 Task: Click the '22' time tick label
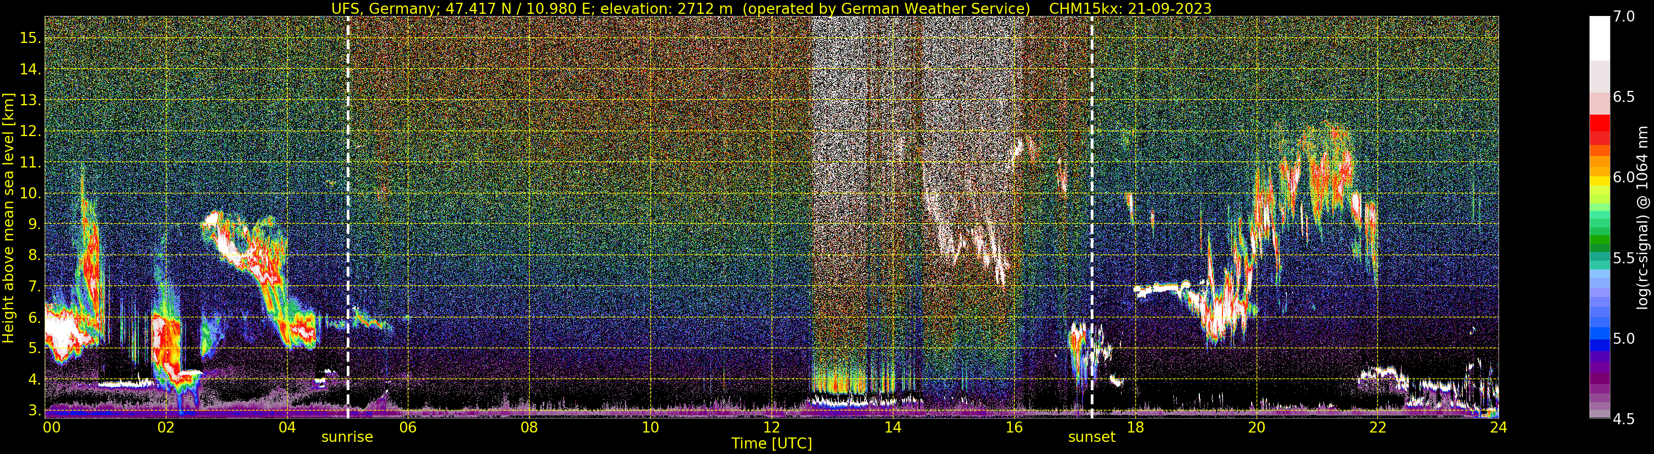(1377, 427)
